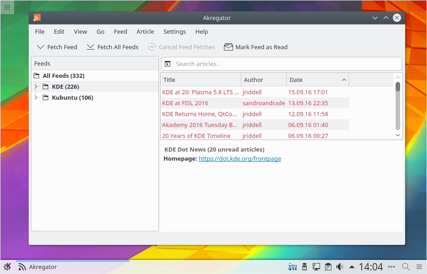Expand the KDE feed folder

[x=36, y=86]
